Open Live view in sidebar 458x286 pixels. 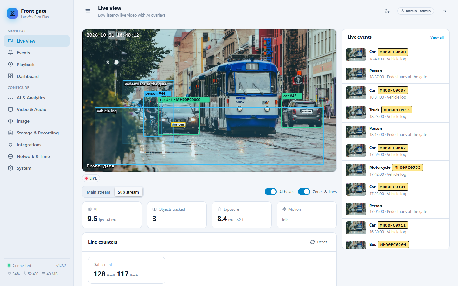pyautogui.click(x=37, y=41)
